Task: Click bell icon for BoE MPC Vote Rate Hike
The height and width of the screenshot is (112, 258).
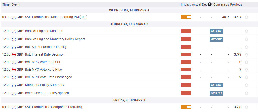Action: tap(247, 70)
